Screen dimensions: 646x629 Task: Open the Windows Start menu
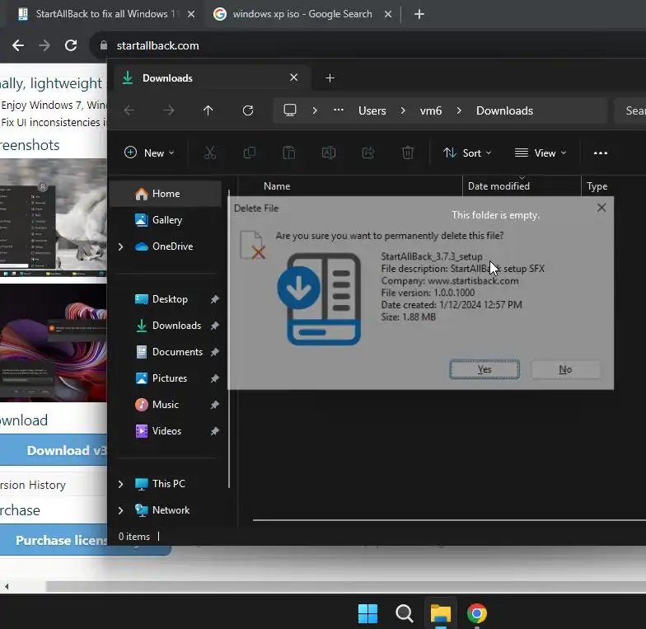coord(367,613)
